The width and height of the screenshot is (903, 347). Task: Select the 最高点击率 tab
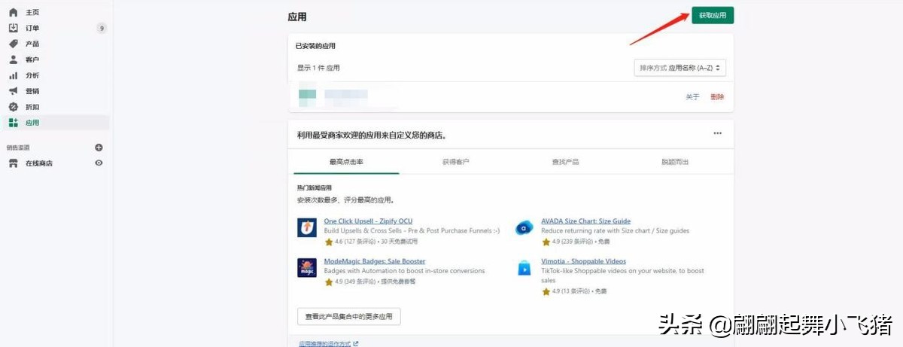(x=346, y=162)
